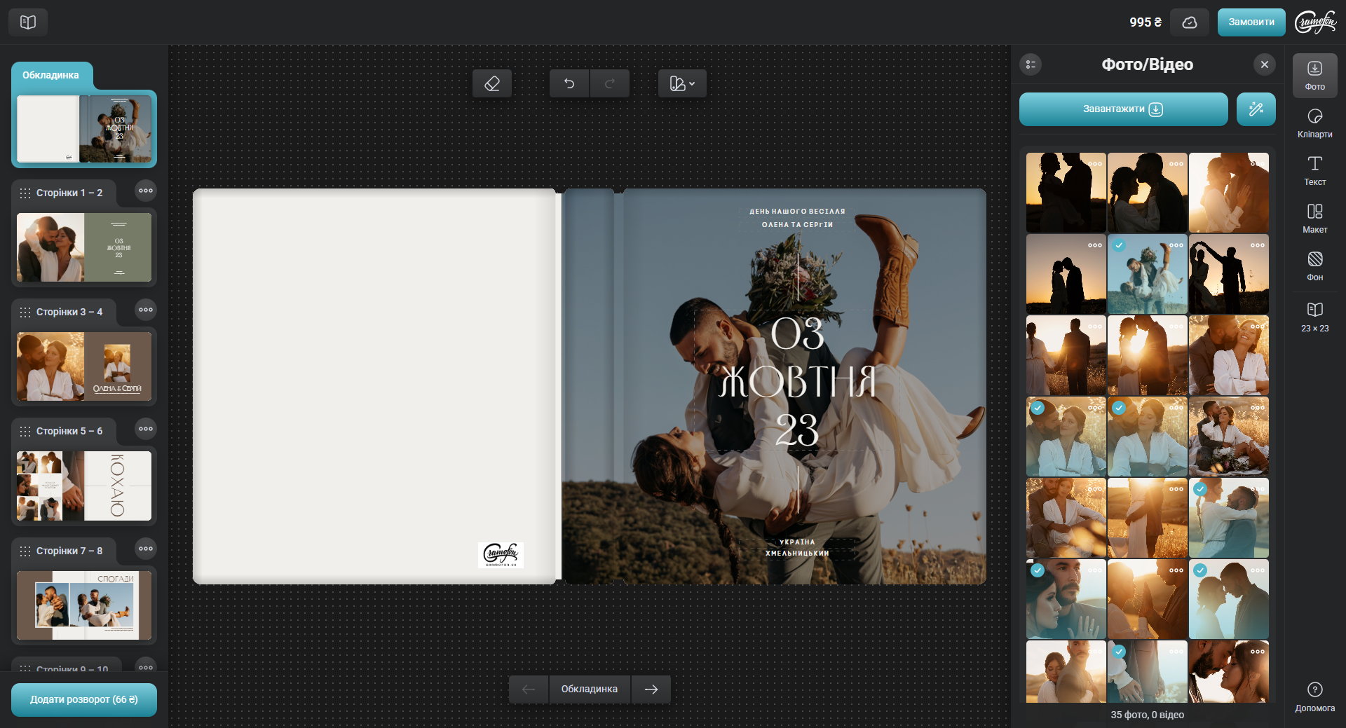
Task: Click the cloud save icon
Action: (x=1189, y=22)
